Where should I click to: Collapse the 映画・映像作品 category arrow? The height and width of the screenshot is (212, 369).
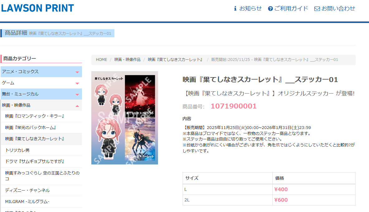[77, 106]
